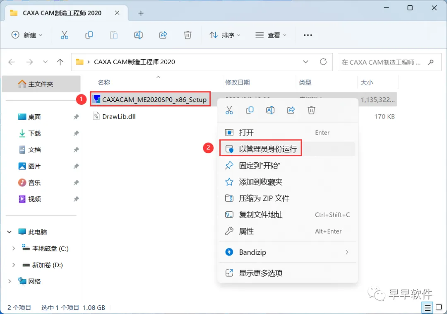Click the search magnifier icon
This screenshot has width=447, height=314.
(x=431, y=62)
